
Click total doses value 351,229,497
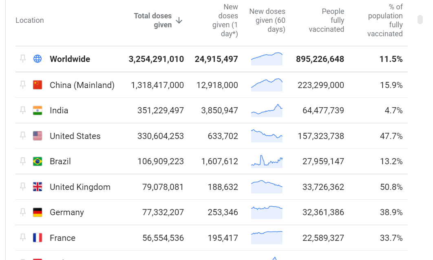tap(161, 110)
